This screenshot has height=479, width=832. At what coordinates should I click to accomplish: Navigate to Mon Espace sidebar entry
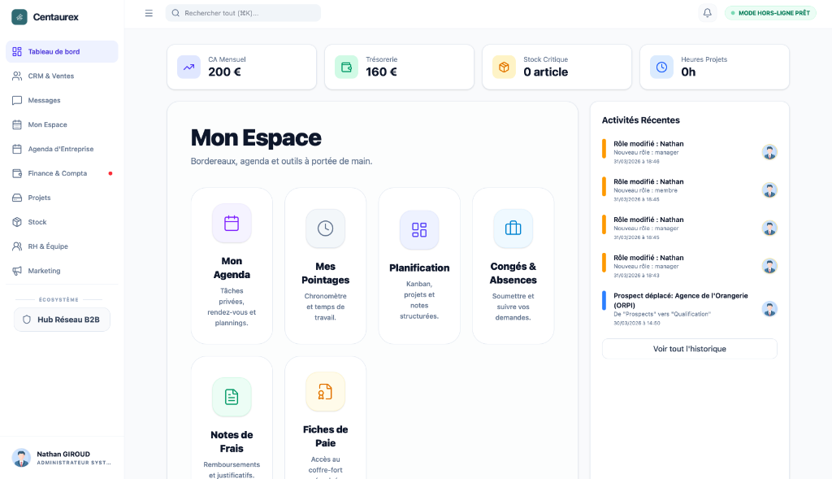click(x=62, y=124)
